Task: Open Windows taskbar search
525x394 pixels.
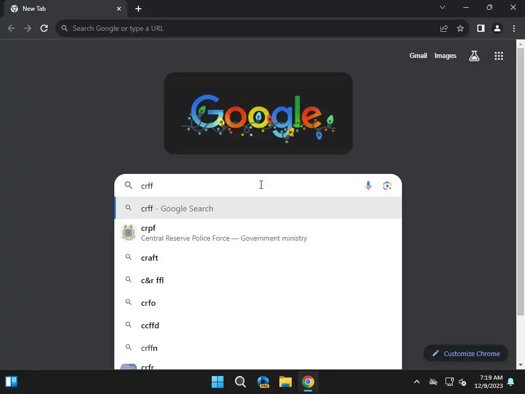Action: click(240, 382)
